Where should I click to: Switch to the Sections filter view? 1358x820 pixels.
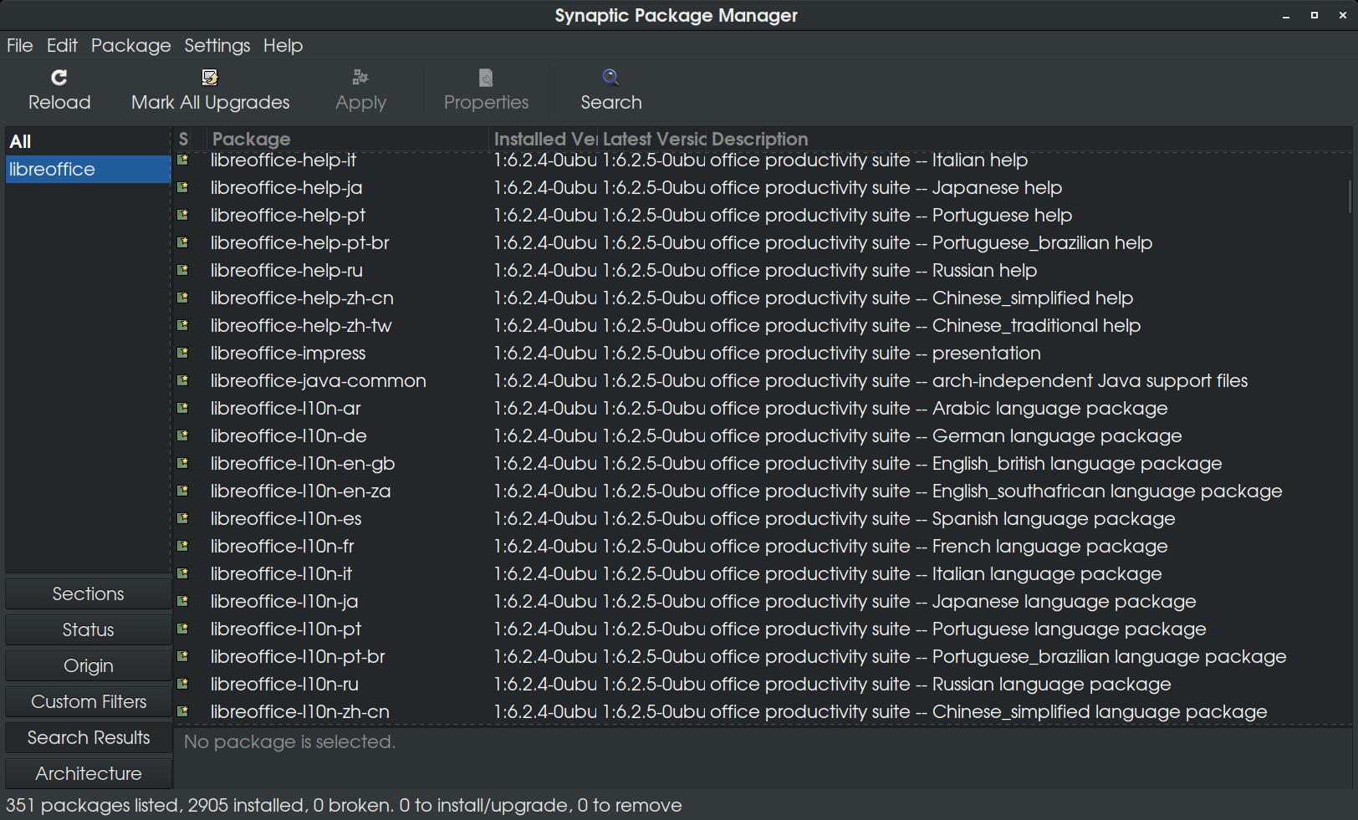tap(88, 593)
